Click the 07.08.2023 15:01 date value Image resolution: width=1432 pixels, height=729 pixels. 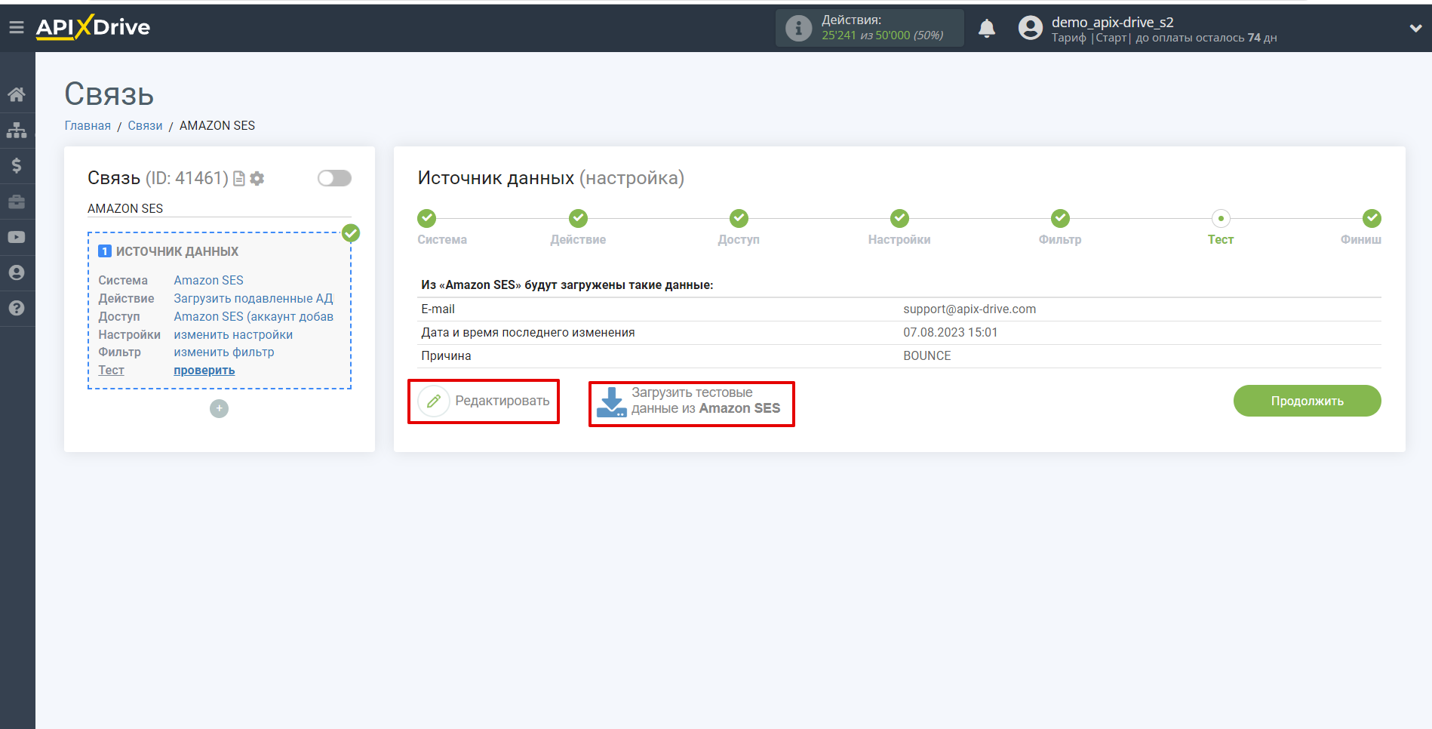951,332
